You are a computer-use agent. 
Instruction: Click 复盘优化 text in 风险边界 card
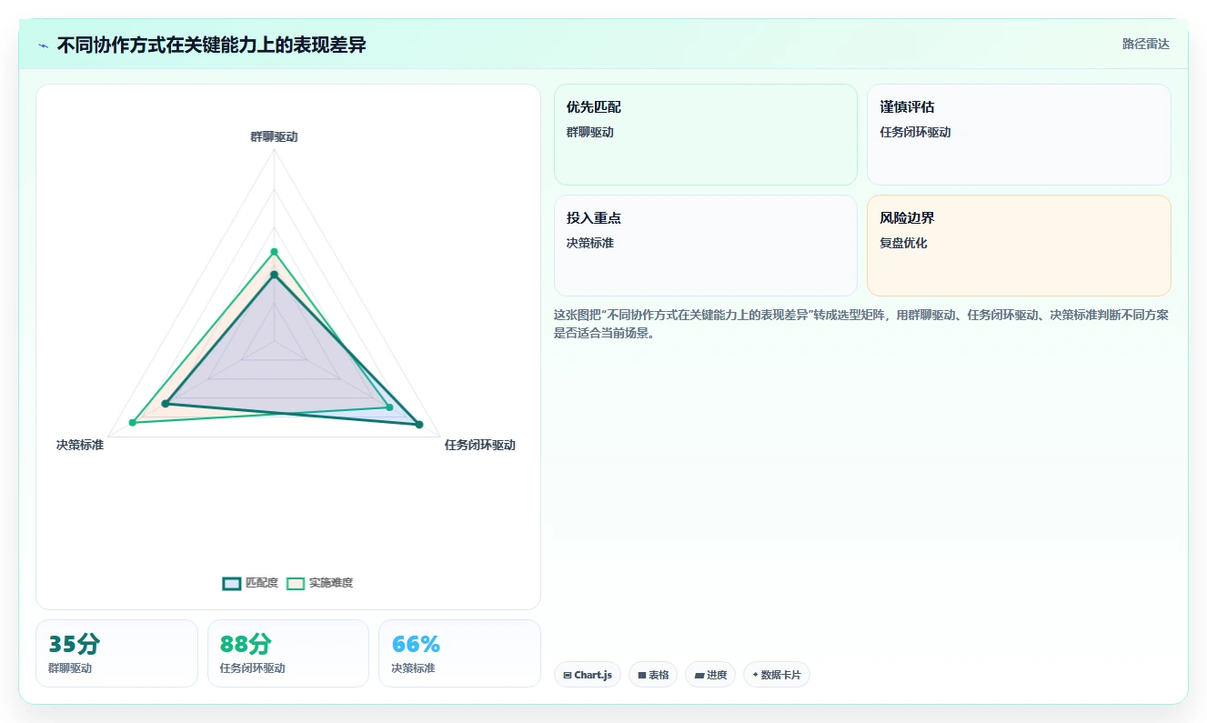904,243
